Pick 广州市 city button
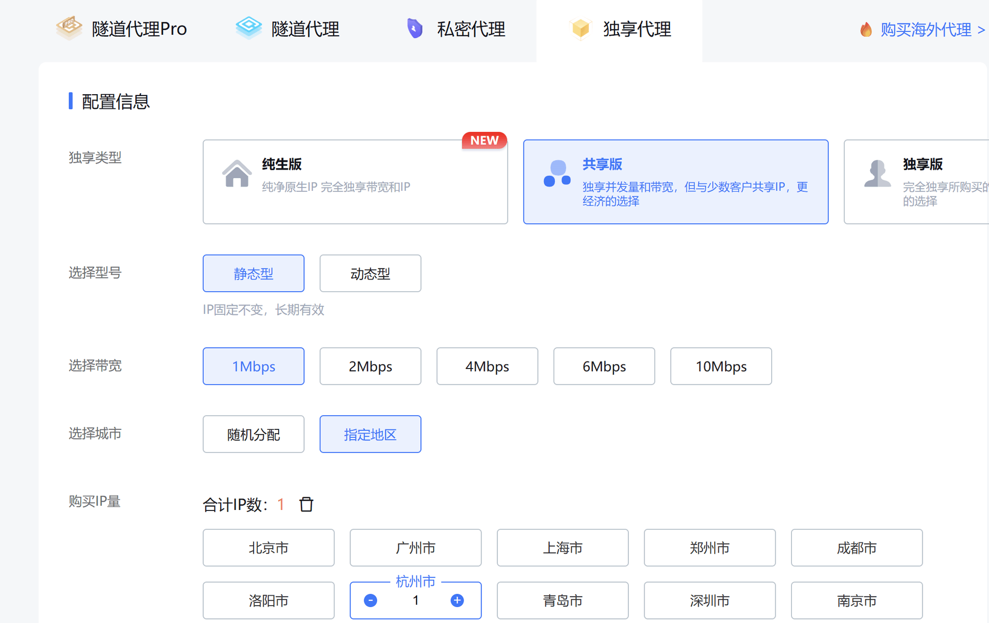The height and width of the screenshot is (623, 989). coord(416,548)
